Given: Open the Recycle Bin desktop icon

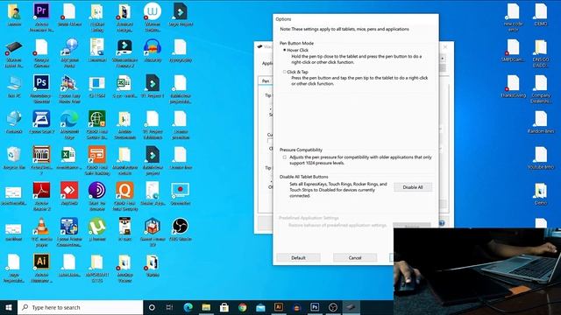Looking at the screenshot, I should [14, 157].
